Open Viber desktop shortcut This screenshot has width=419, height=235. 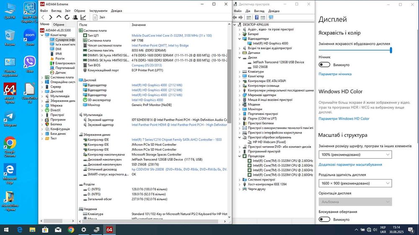pyautogui.click(x=30, y=64)
